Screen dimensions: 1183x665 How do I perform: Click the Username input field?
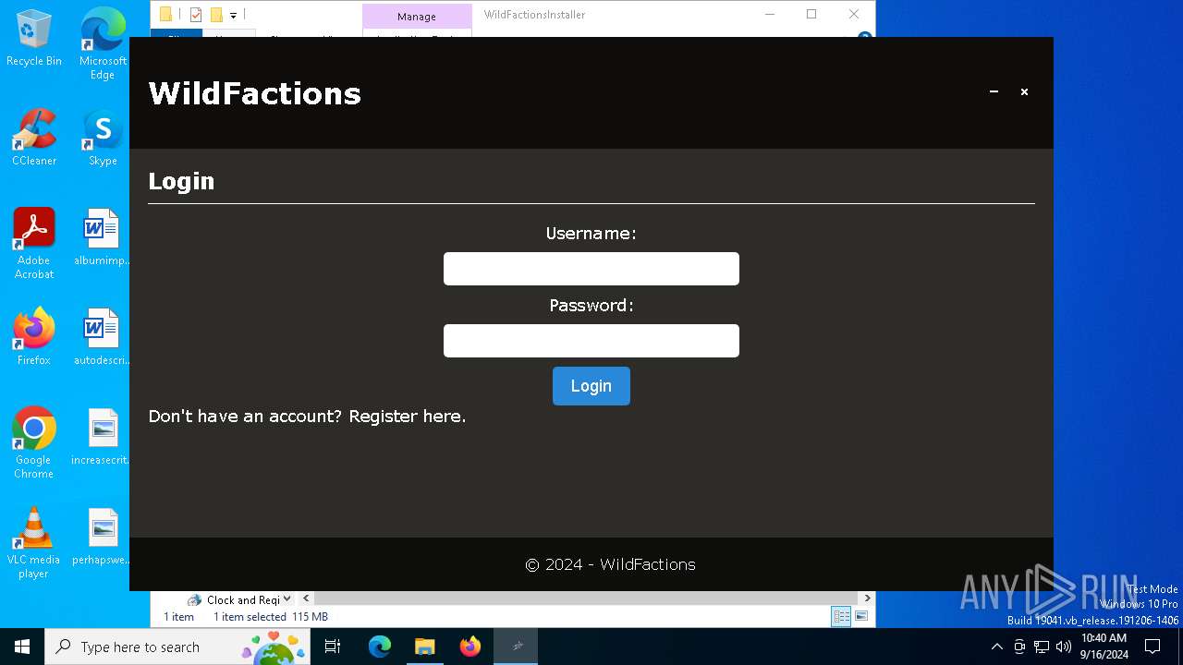591,269
